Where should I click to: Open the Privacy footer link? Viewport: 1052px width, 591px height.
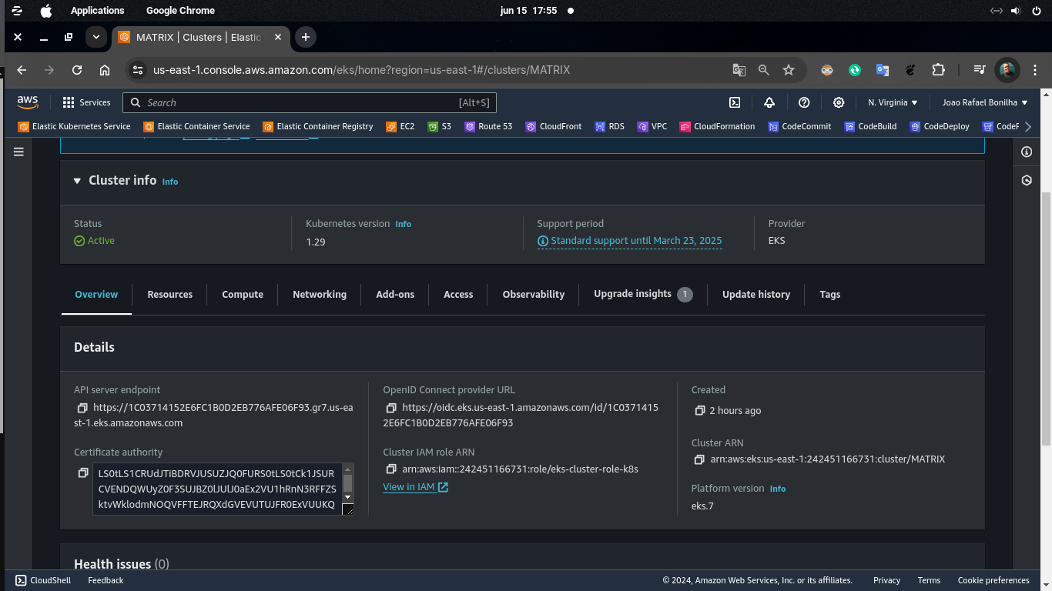click(886, 580)
